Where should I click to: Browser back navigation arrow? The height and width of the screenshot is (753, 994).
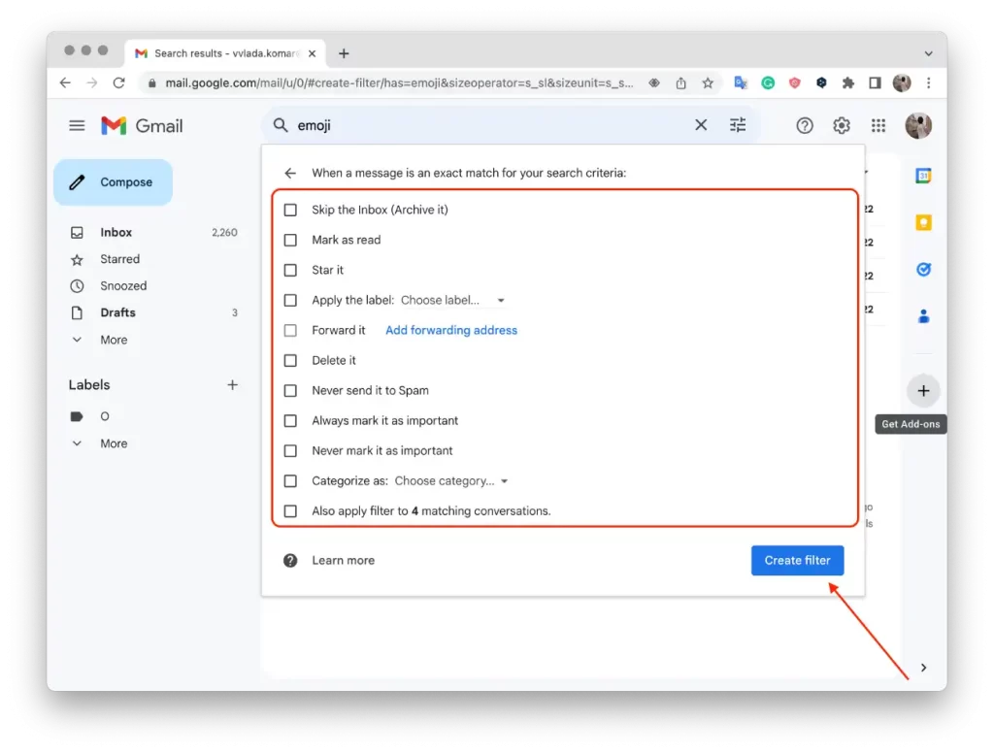[65, 82]
